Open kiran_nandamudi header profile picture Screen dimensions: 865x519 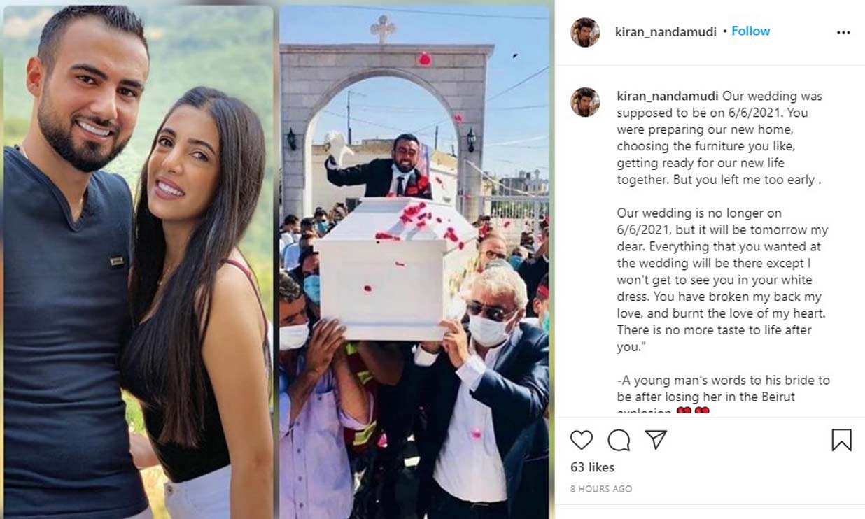(585, 32)
